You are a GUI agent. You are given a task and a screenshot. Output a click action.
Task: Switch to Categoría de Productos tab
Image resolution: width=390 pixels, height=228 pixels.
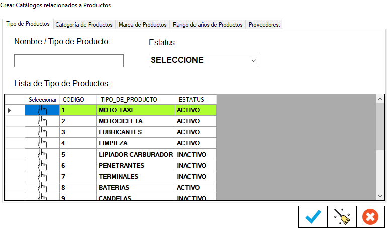84,25
